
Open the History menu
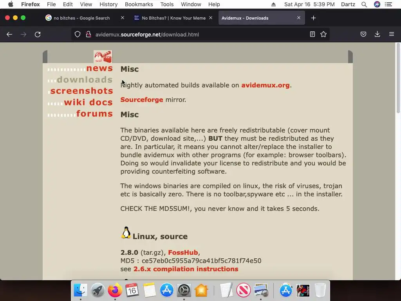[108, 4]
